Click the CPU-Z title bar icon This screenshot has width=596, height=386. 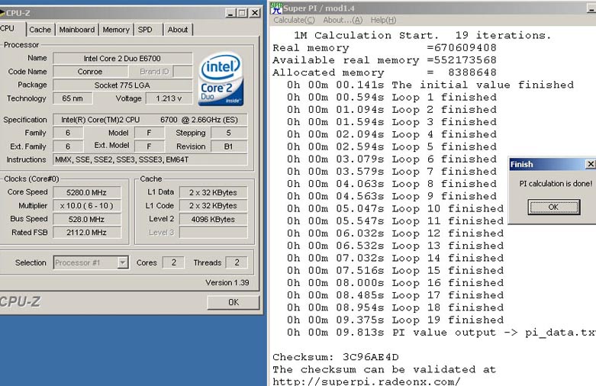2,13
